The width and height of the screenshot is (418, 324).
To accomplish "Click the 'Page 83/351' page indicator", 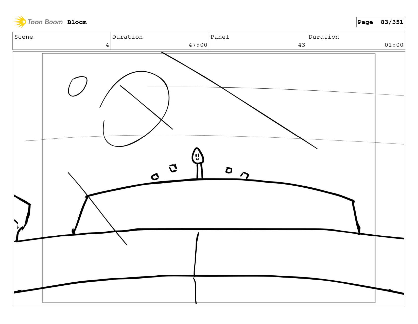I will [380, 22].
